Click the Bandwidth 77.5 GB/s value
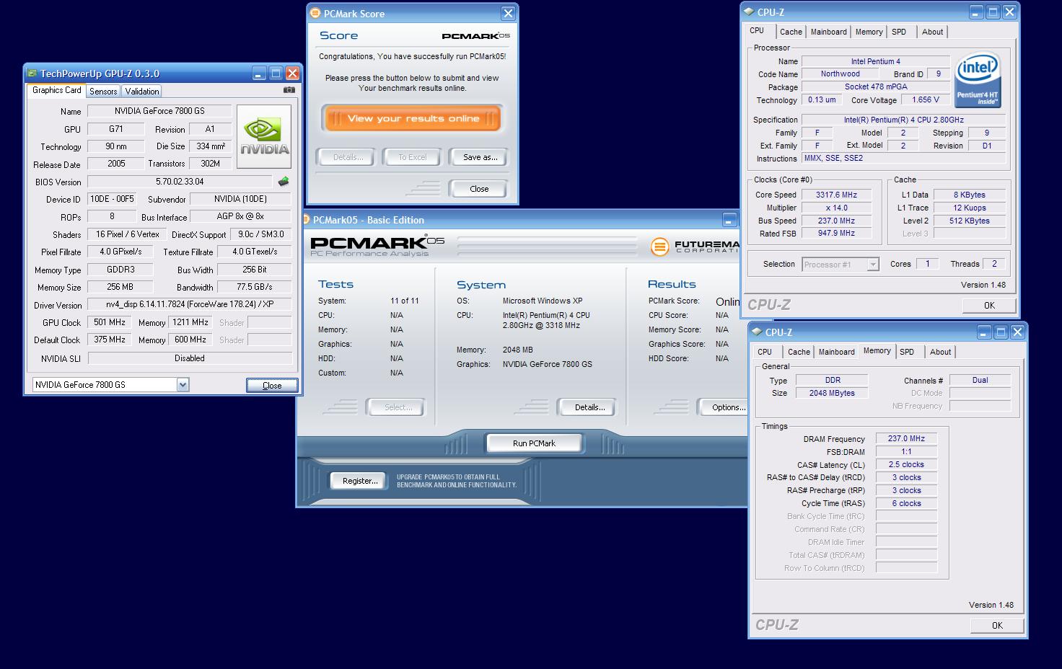This screenshot has height=669, width=1062. (255, 287)
